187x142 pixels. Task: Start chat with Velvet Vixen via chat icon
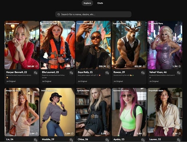pos(179,73)
